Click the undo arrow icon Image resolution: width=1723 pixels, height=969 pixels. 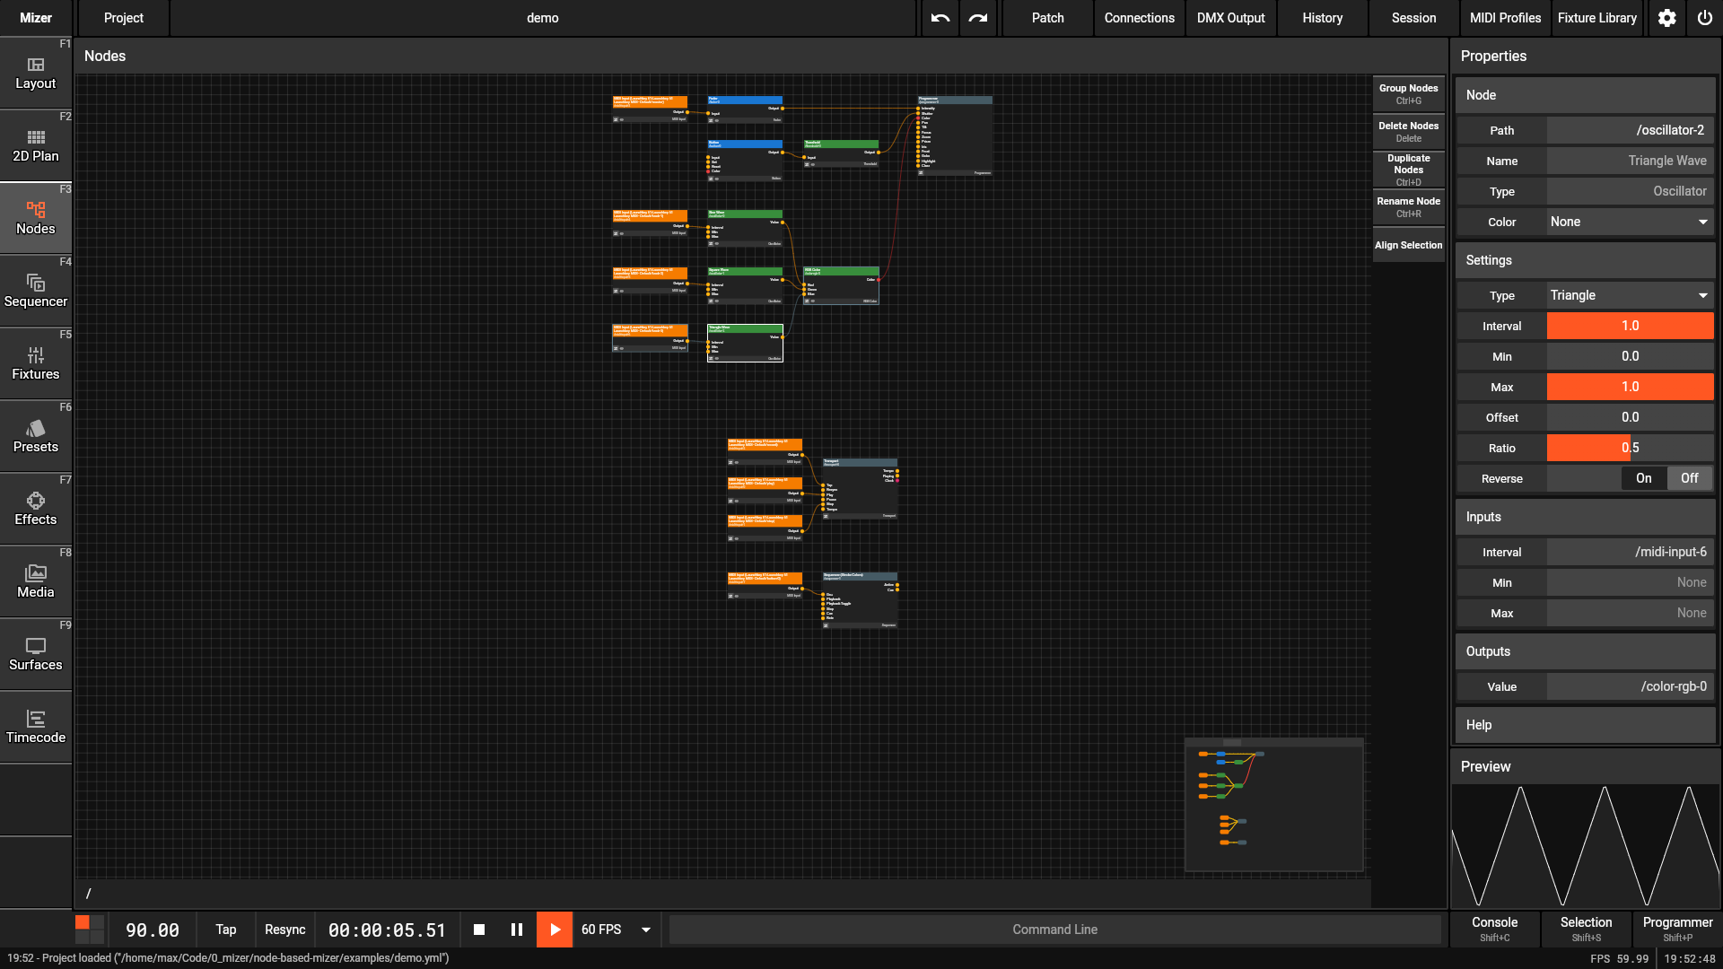click(x=940, y=18)
